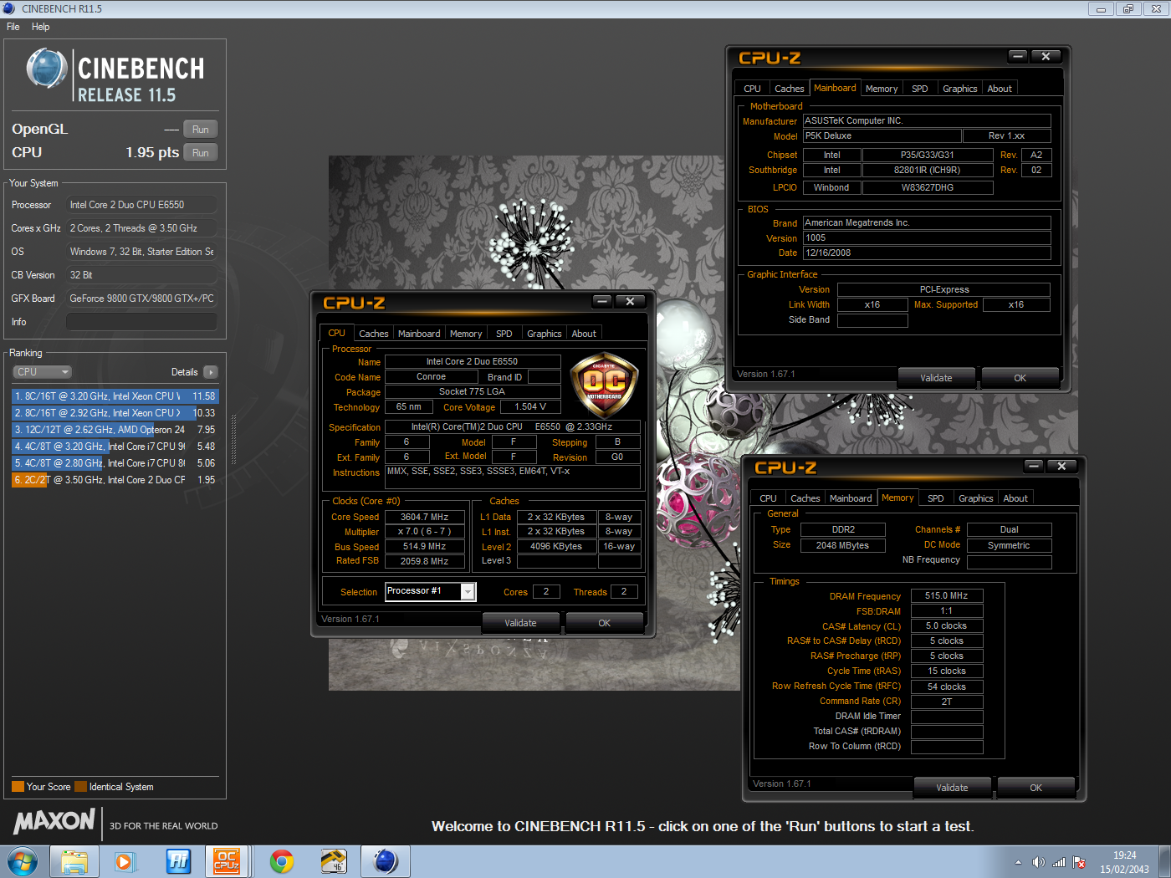Open Graphics tab in Memory CPU-Z window
This screenshot has width=1171, height=878.
(976, 498)
